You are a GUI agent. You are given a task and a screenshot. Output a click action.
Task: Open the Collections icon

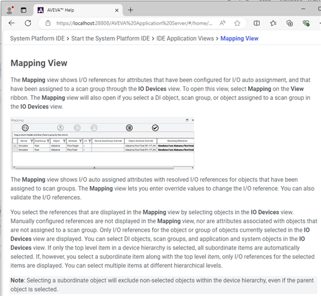(289, 23)
